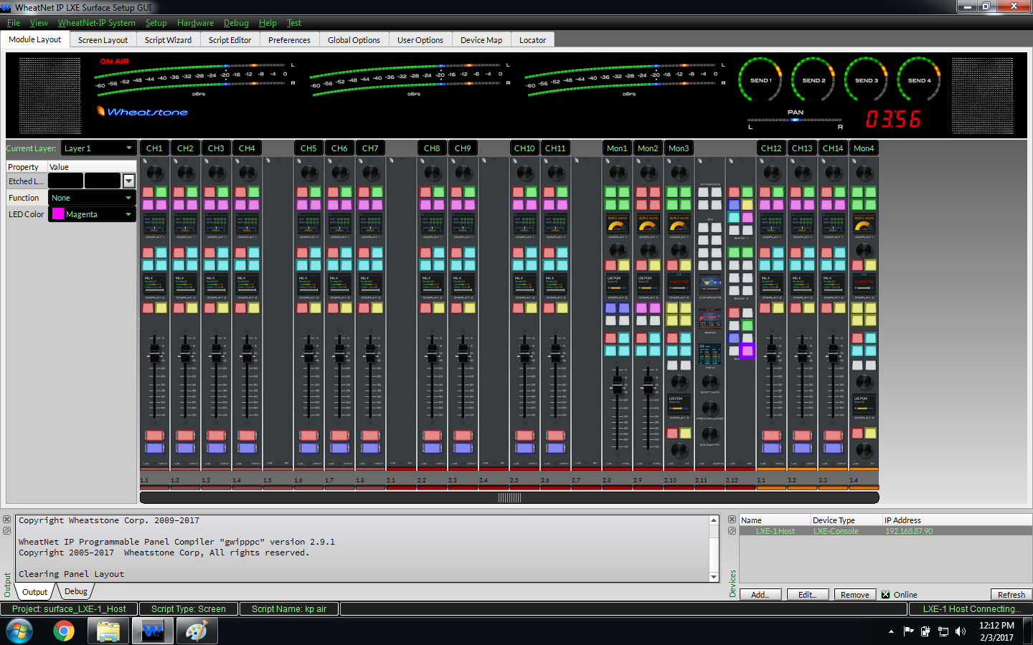This screenshot has height=645, width=1033.
Task: Click the Freq/Release knob
Action: tap(709, 408)
